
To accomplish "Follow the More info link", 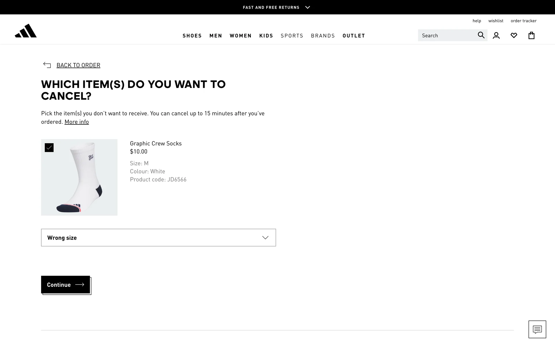I will pyautogui.click(x=77, y=122).
